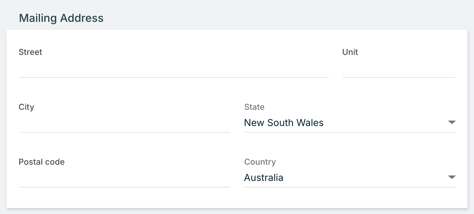Screen dimensions: 474x214
Task: Click the underline below Australia
Action: tap(349, 187)
